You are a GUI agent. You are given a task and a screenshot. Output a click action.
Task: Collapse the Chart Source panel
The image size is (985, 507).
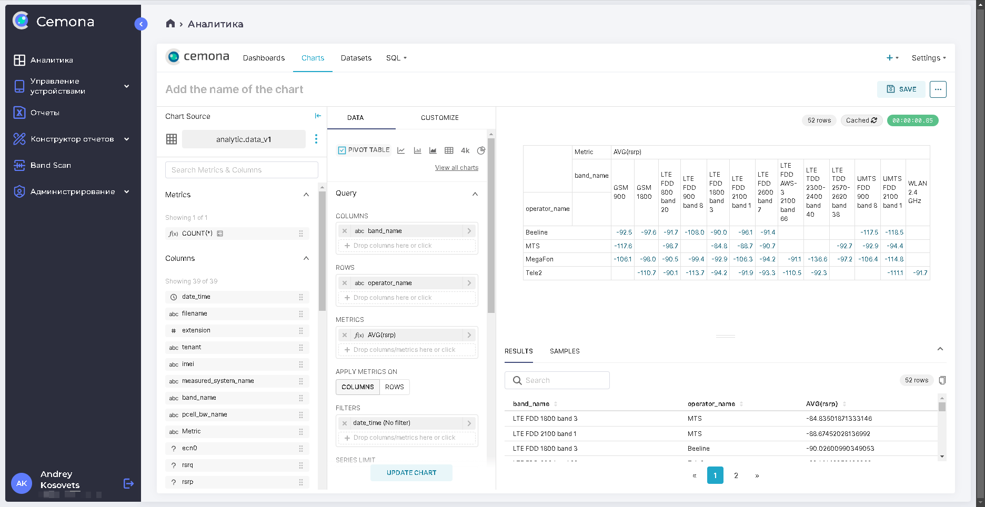point(318,116)
